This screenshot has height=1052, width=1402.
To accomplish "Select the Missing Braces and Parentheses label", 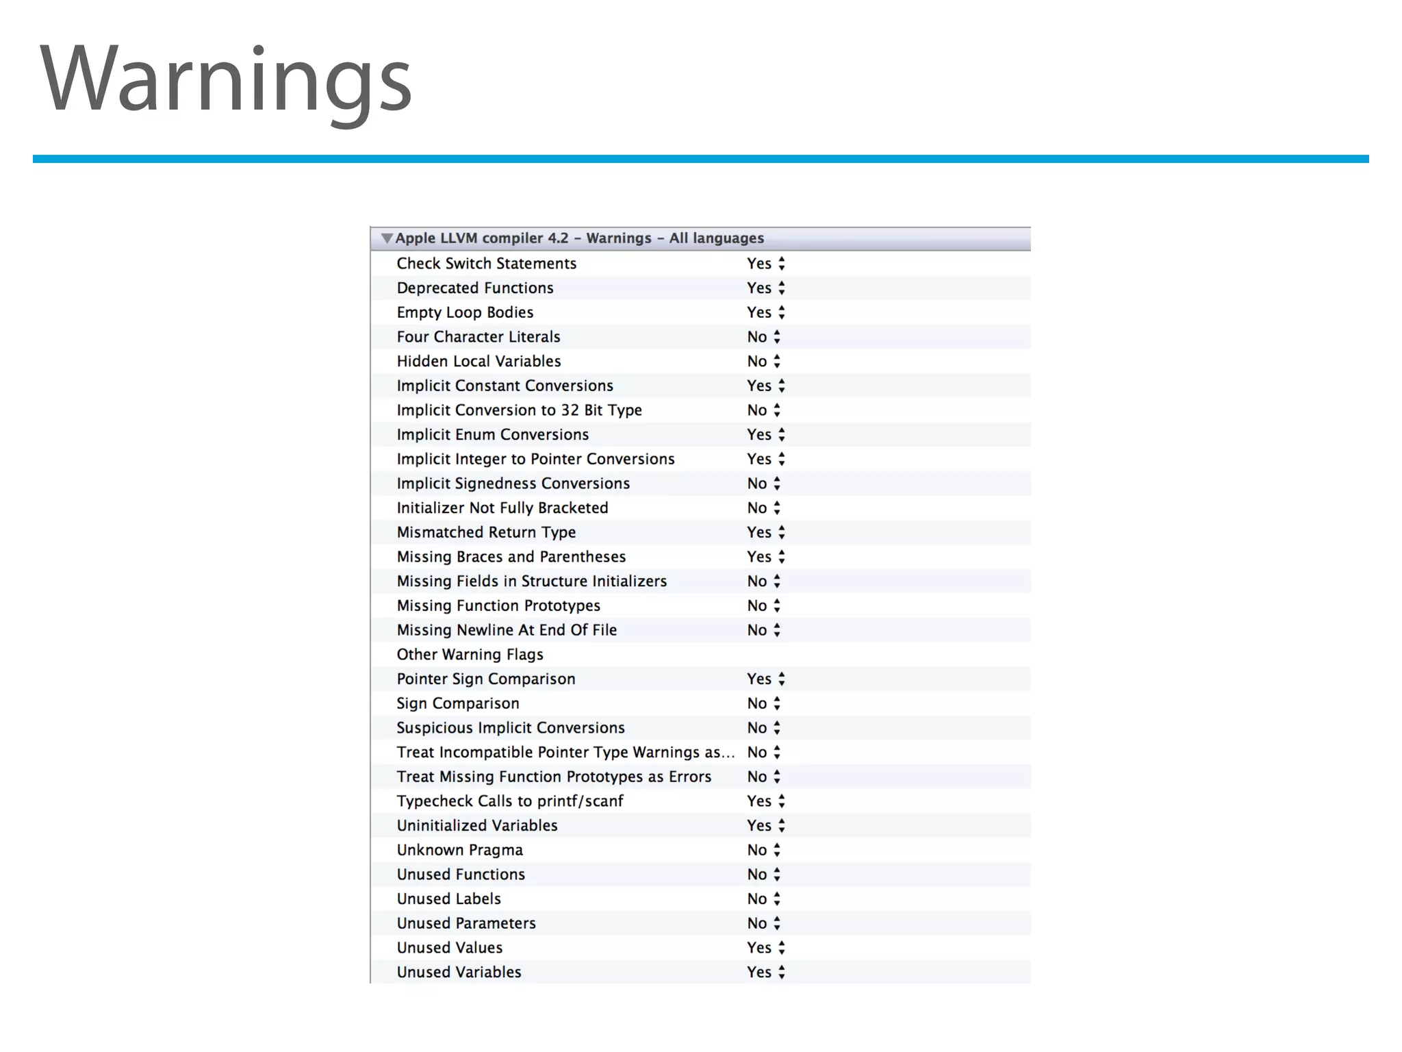I will 511,557.
